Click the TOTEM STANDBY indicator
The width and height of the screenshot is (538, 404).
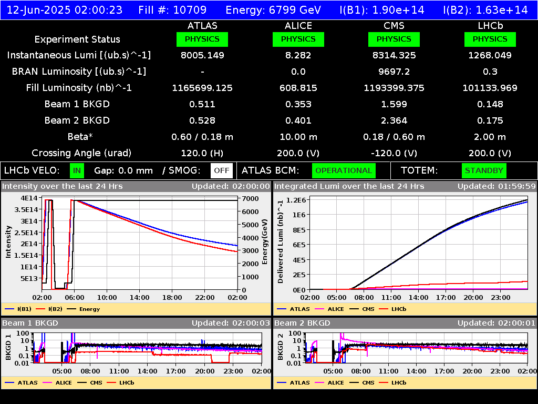tap(484, 171)
